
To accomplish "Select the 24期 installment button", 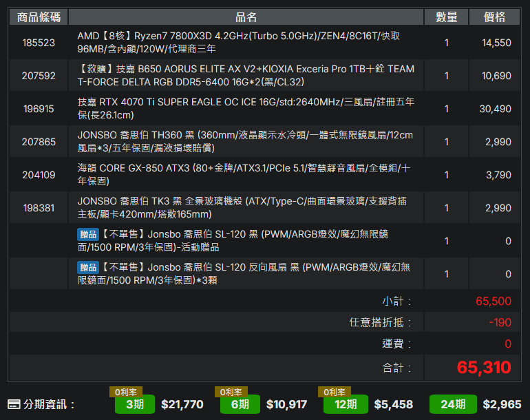I will click(x=453, y=404).
